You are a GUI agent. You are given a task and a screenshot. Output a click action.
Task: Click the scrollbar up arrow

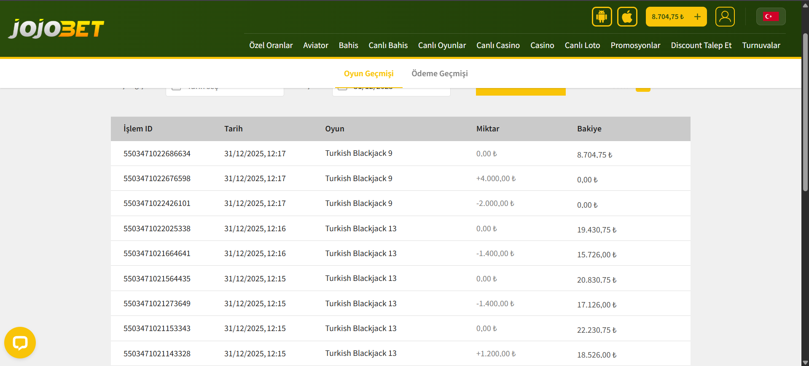pos(805,5)
